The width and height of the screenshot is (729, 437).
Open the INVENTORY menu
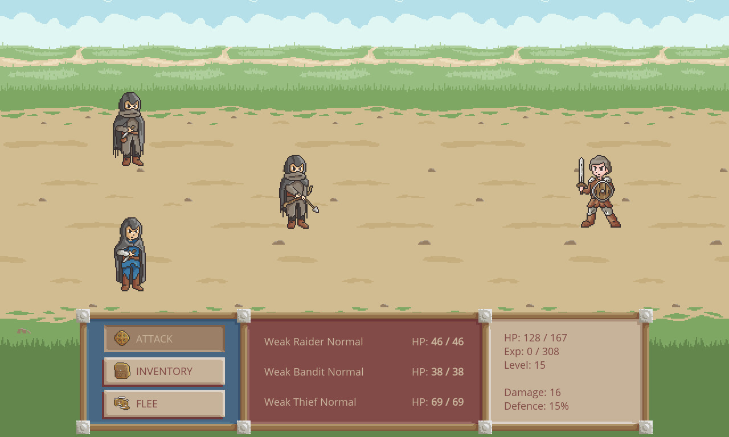click(164, 371)
